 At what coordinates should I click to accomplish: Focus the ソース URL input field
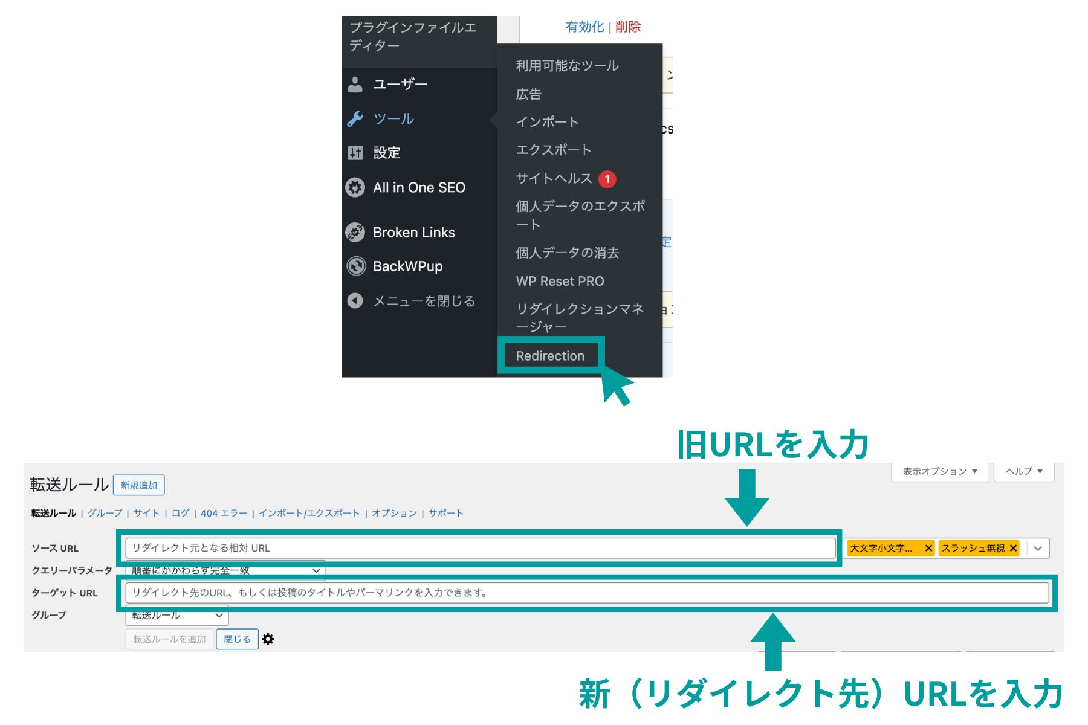481,548
